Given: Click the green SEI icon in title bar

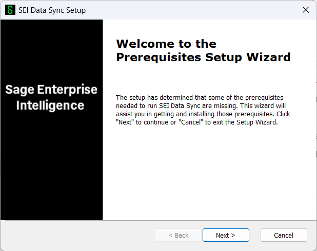Looking at the screenshot, I should tap(10, 10).
